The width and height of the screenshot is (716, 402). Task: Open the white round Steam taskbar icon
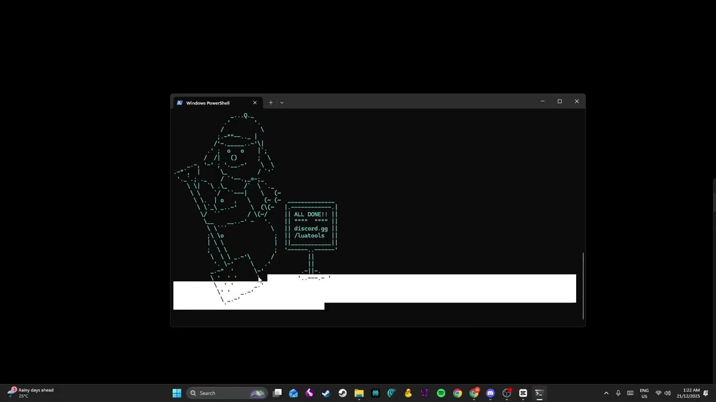tap(342, 393)
